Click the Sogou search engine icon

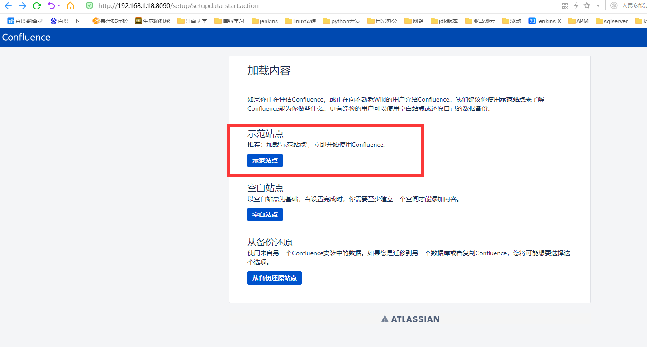614,5
